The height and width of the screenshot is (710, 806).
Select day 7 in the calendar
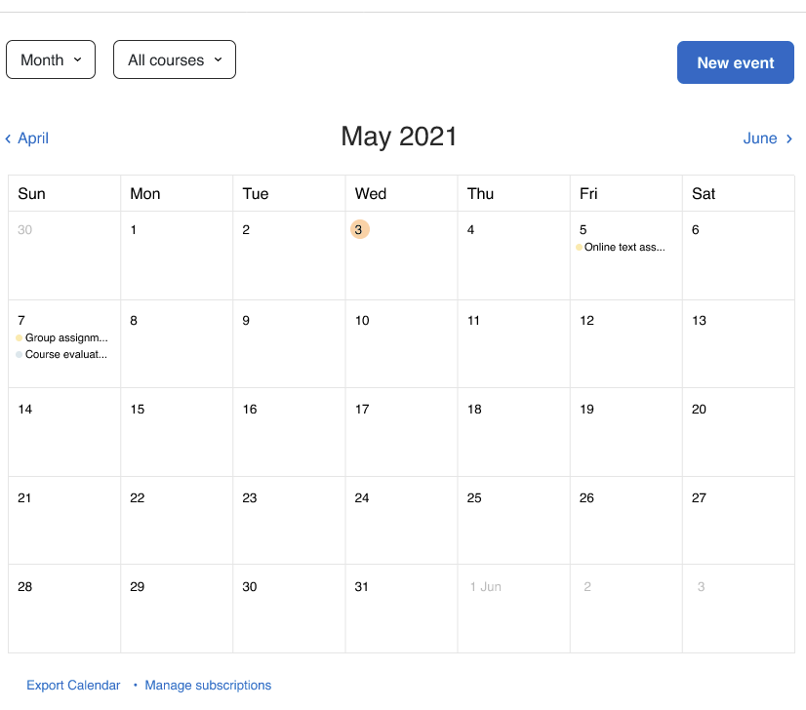coord(21,321)
